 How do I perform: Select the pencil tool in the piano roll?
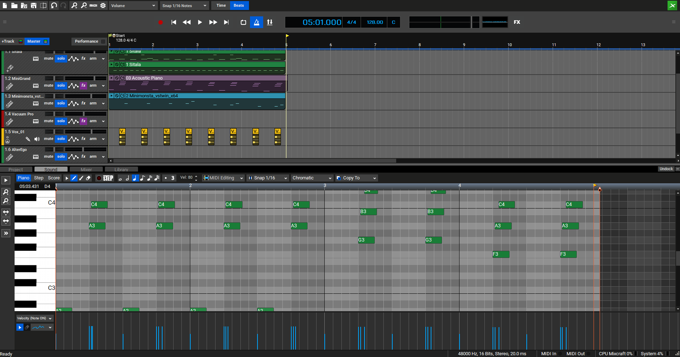74,178
